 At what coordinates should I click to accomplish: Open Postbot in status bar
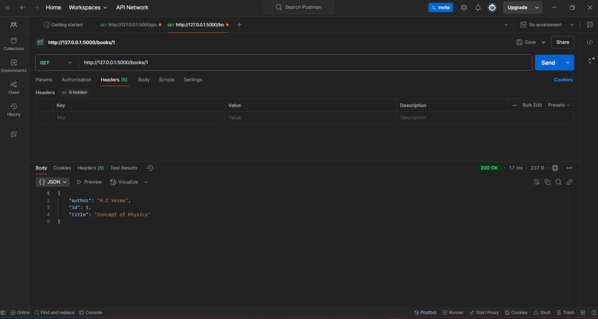pyautogui.click(x=425, y=312)
